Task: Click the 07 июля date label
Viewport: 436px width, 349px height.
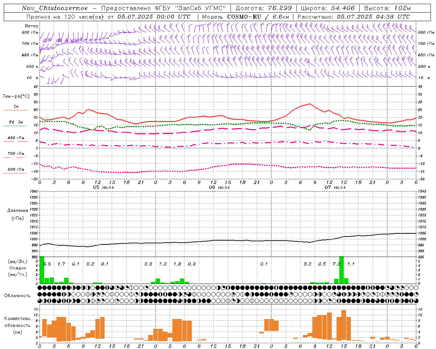Action: coord(335,187)
